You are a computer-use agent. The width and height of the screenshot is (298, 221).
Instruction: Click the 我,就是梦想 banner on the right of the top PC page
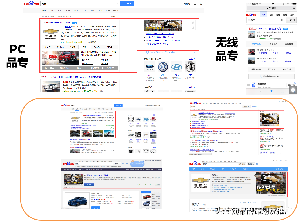163,25
